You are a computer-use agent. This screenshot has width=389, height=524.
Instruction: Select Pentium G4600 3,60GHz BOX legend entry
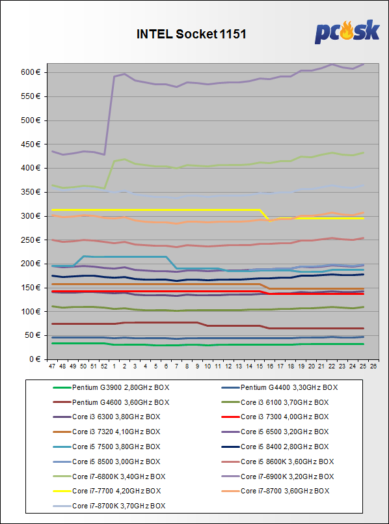(111, 402)
